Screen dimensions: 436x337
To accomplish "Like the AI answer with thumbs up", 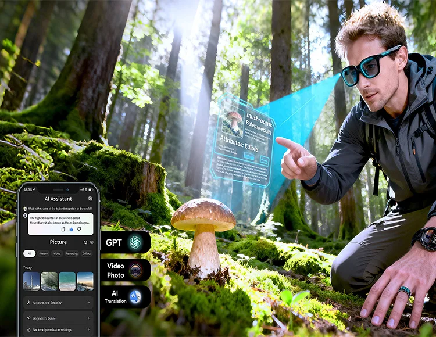I will 71,229.
